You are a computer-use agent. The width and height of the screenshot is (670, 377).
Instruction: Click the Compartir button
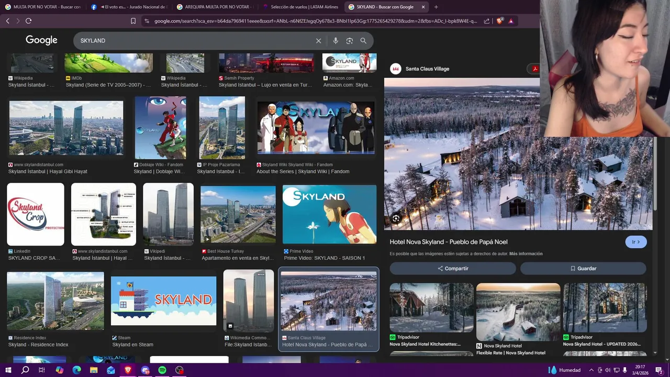(x=453, y=268)
